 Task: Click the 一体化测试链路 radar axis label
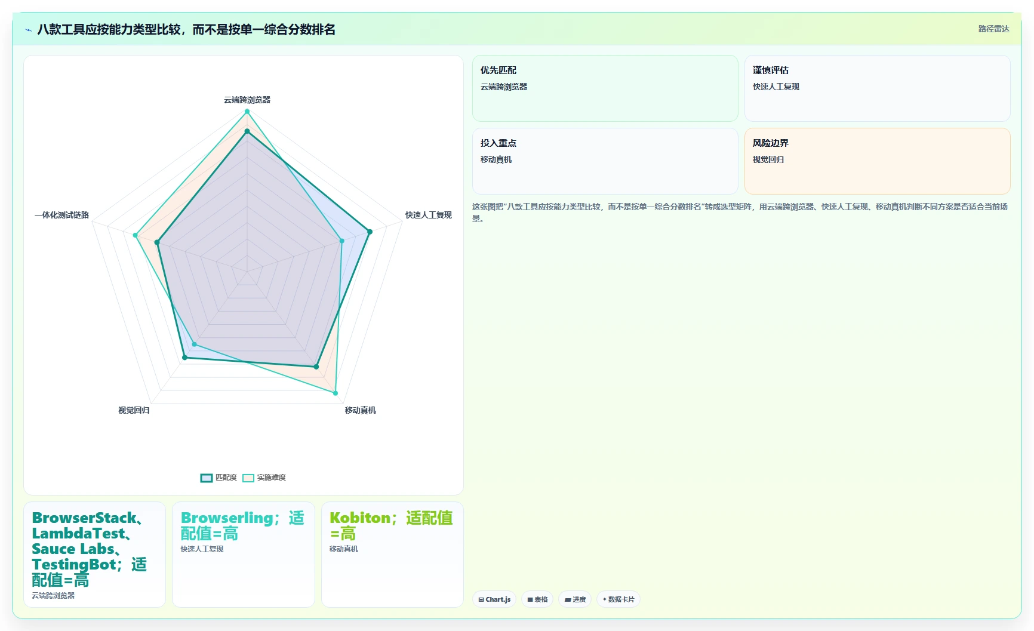point(61,215)
